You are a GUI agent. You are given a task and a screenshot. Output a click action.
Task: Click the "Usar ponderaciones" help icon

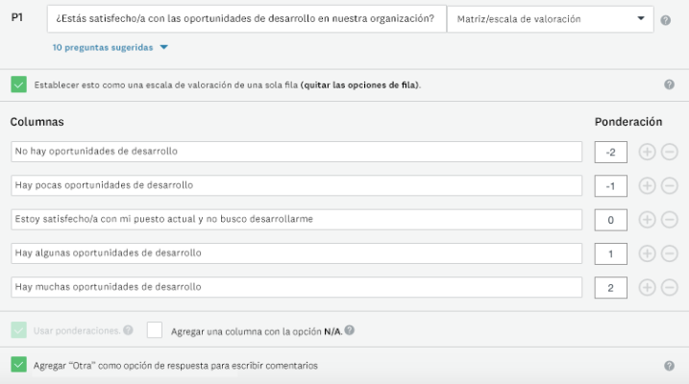pyautogui.click(x=128, y=330)
